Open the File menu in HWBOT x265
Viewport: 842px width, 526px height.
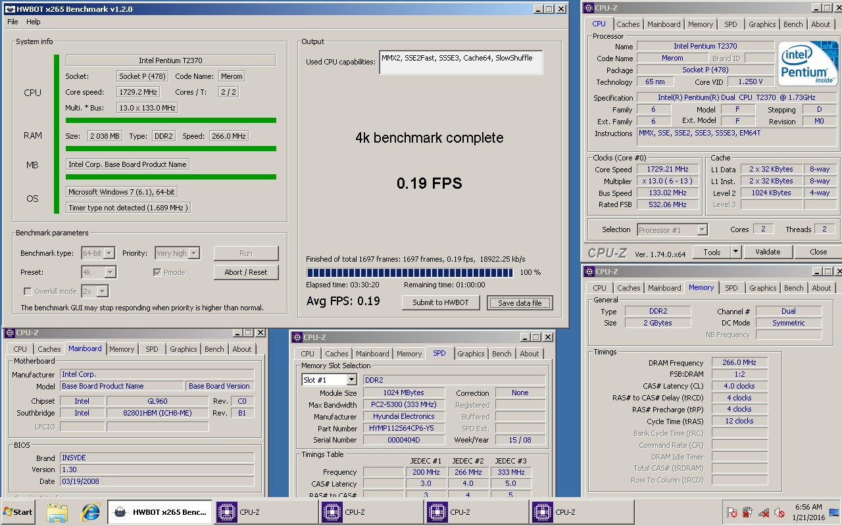[x=12, y=22]
